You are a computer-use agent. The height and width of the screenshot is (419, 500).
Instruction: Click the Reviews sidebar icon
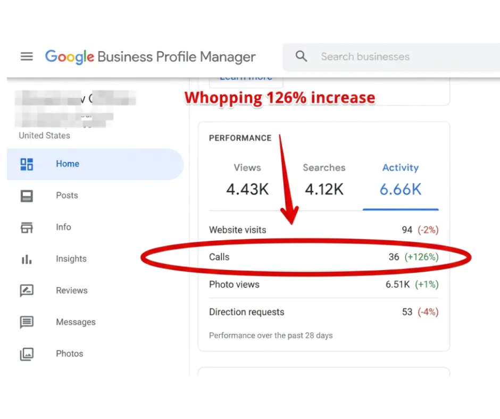(27, 290)
